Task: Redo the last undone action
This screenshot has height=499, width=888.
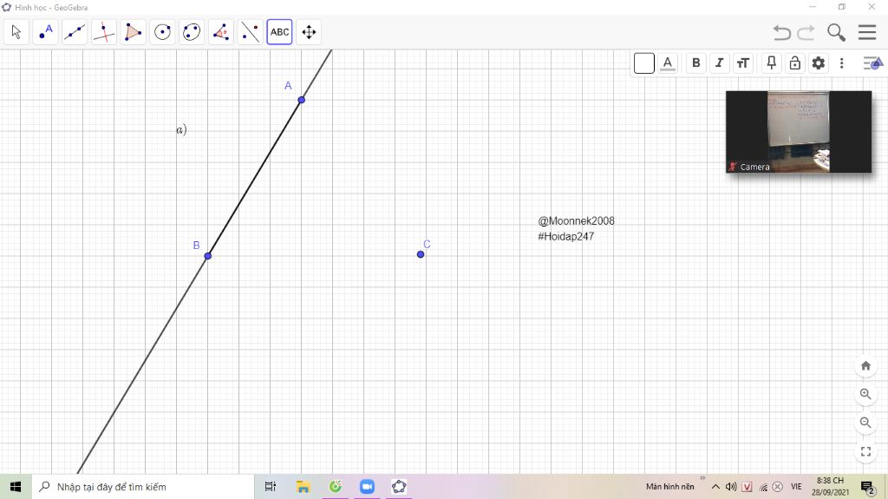Action: pyautogui.click(x=806, y=32)
